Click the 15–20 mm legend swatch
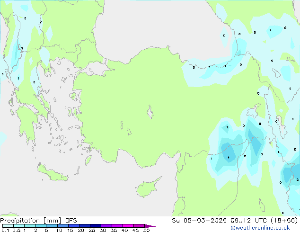 coord(73,226)
